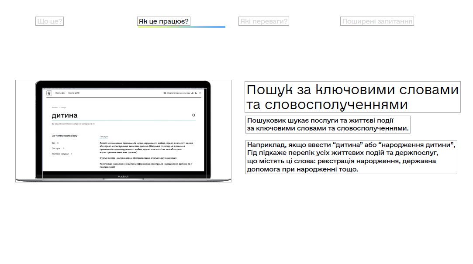Viewport: 473px width, 264px height.
Task: Click the gradient underline beneath the active tab
Action: [x=181, y=27]
